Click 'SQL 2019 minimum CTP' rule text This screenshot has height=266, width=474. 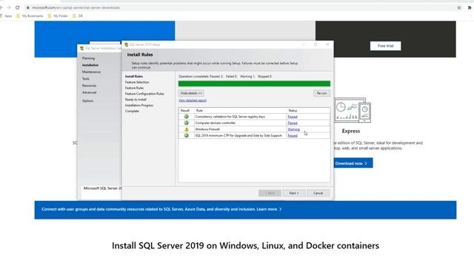(x=238, y=136)
